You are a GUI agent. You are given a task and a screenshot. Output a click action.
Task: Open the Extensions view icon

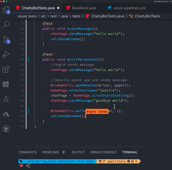point(6,69)
